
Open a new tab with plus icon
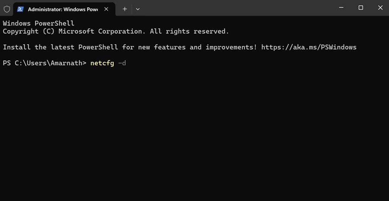125,9
